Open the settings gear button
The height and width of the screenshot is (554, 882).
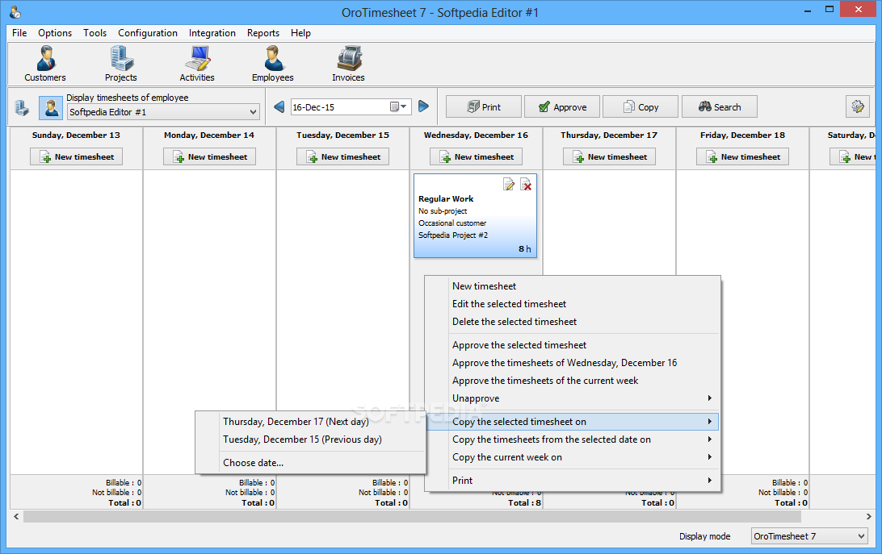(857, 106)
